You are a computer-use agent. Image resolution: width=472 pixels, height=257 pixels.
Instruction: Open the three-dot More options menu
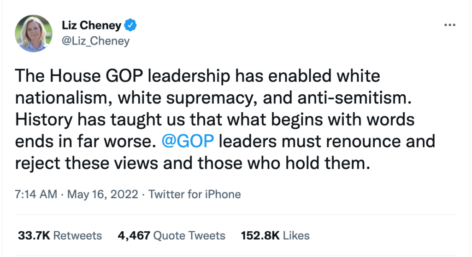[449, 25]
